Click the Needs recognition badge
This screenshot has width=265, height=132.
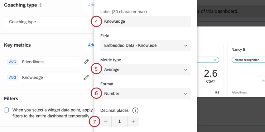pyautogui.click(x=247, y=60)
